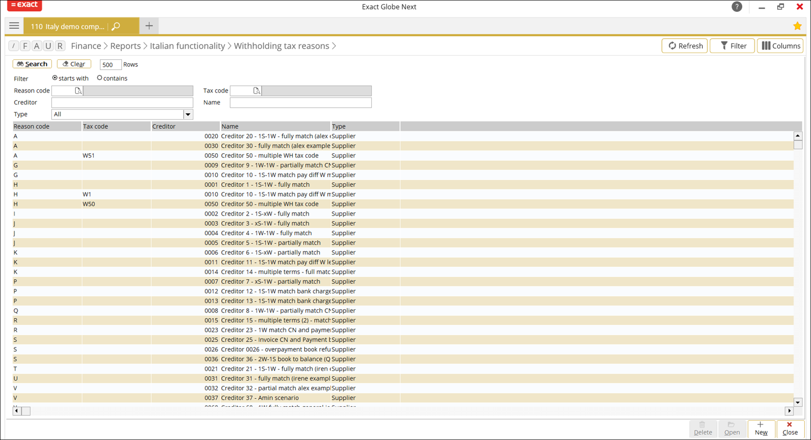The image size is (811, 440).
Task: Sort by Reason code column header
Action: pos(47,126)
